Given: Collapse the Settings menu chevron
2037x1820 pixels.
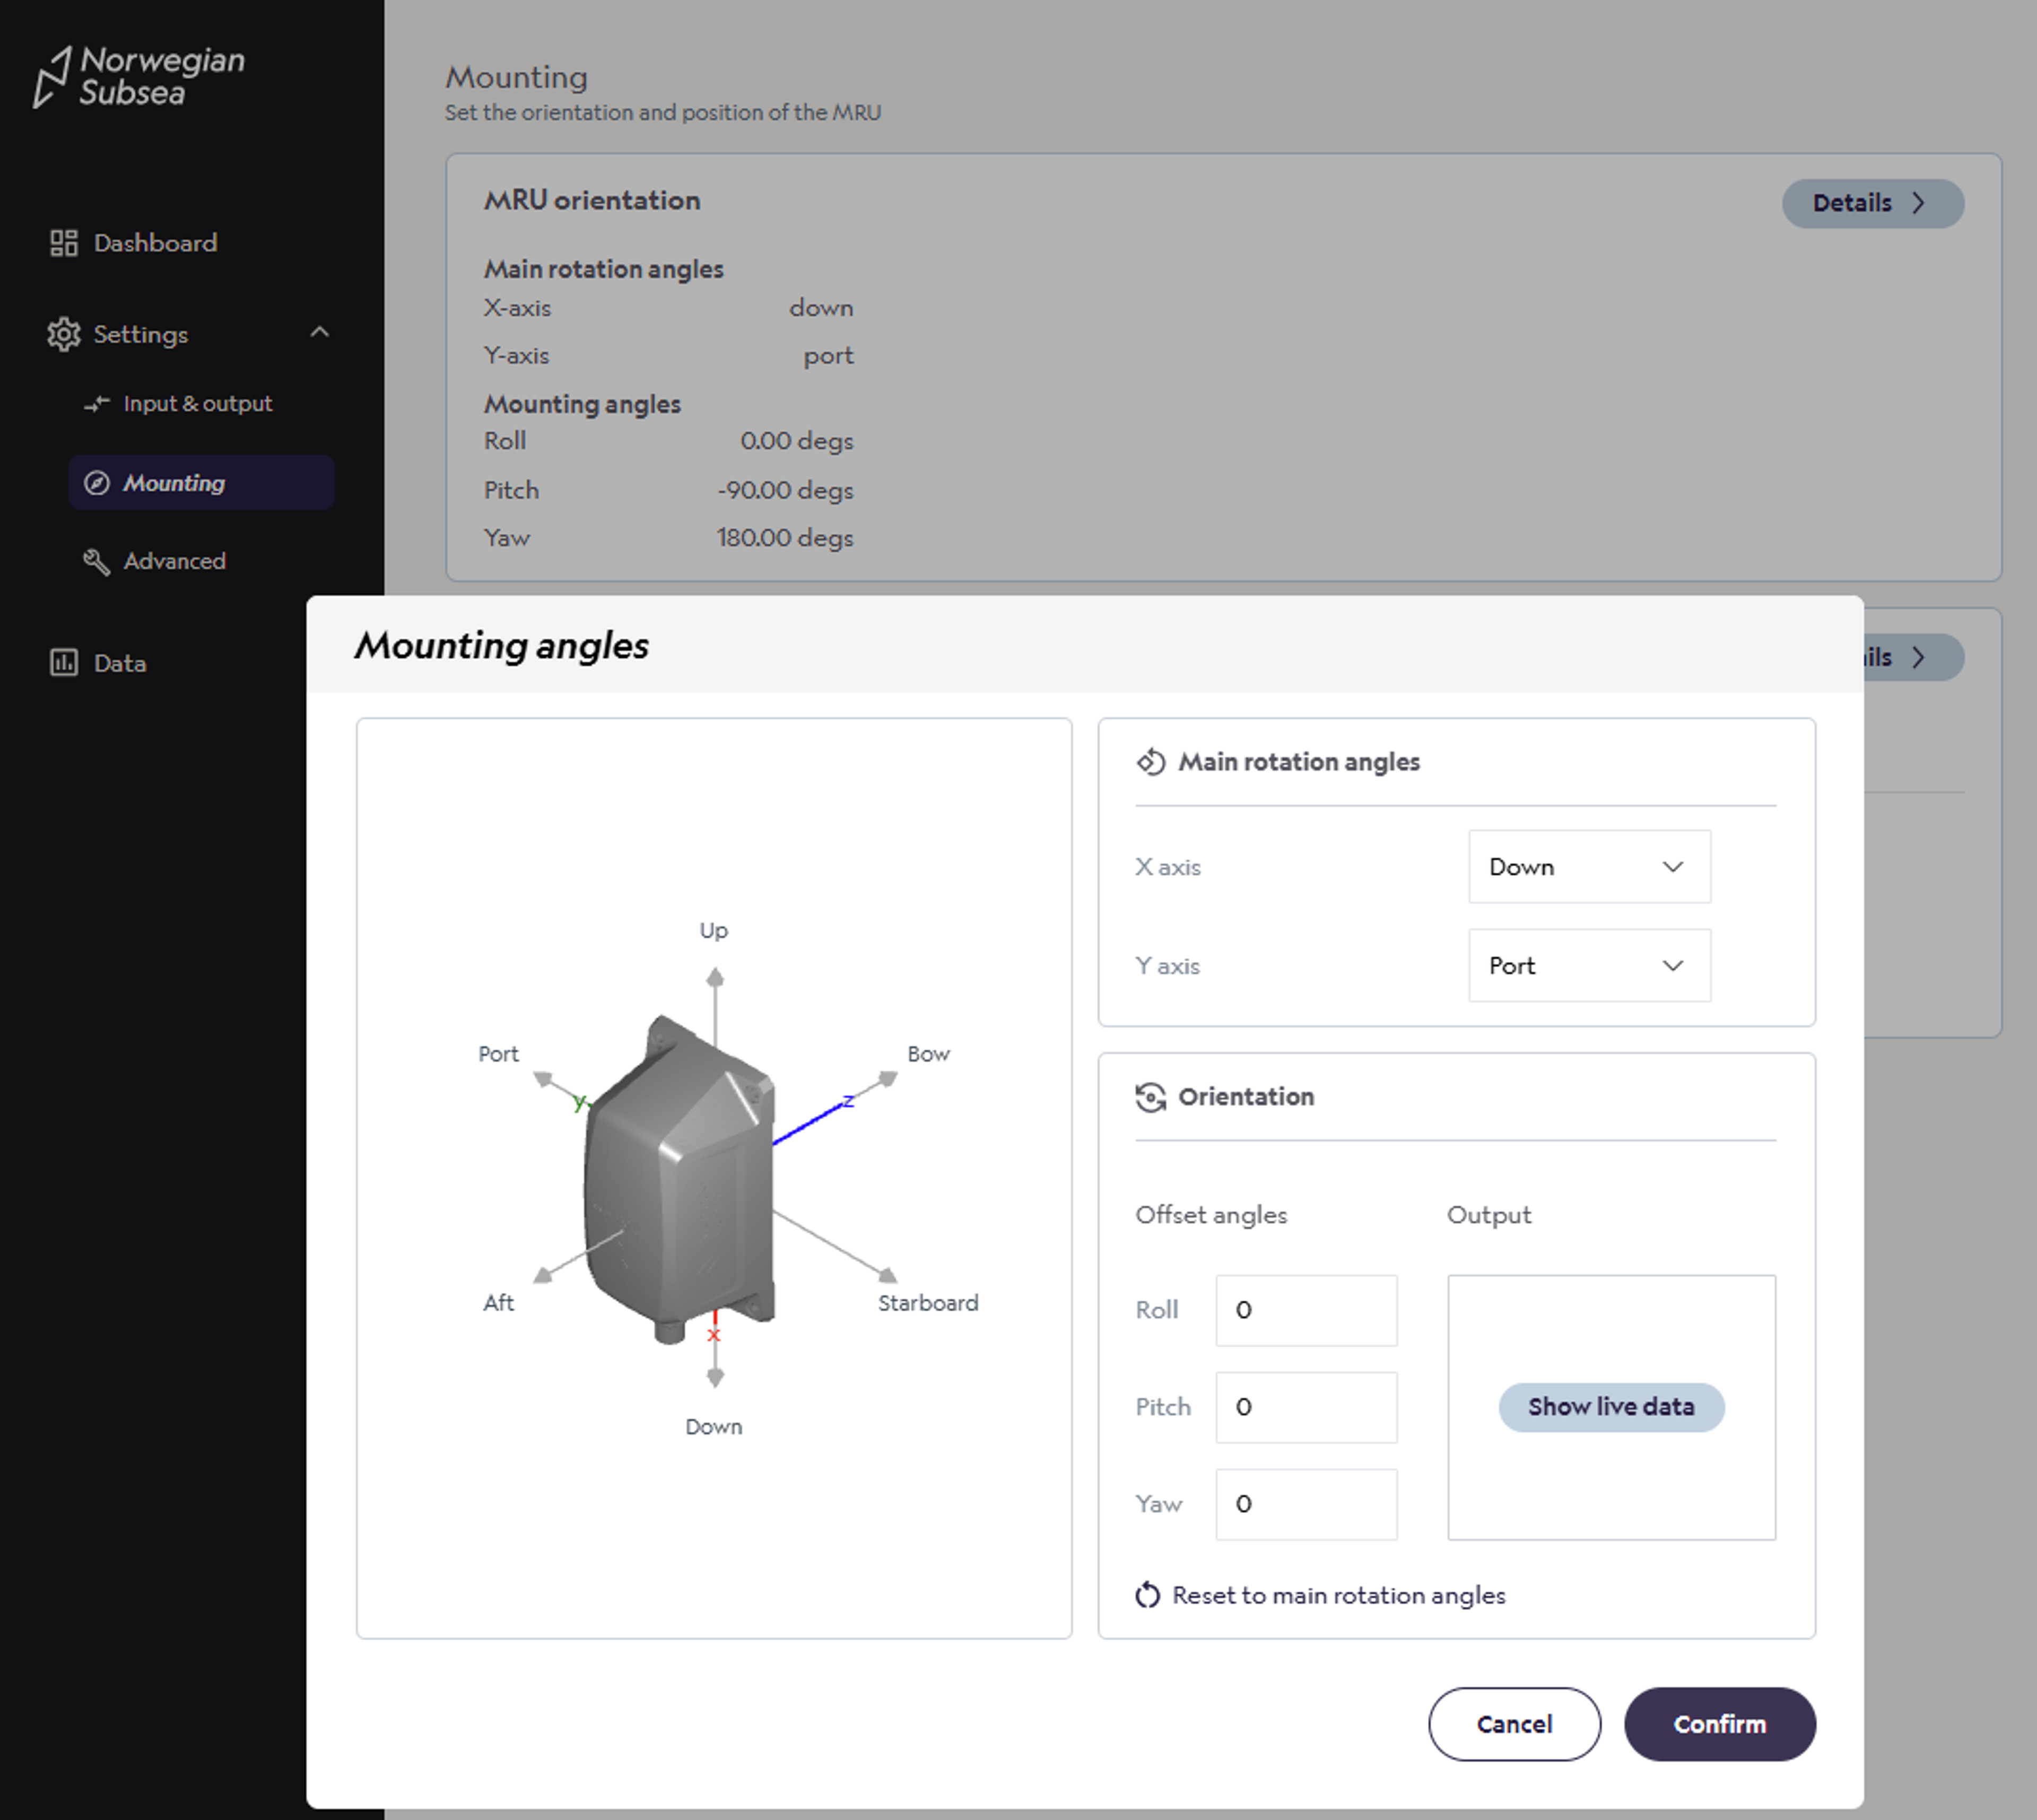Looking at the screenshot, I should pos(320,333).
